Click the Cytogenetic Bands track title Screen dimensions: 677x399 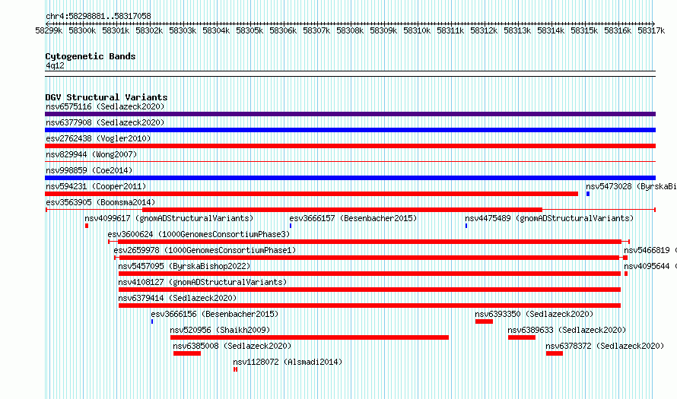click(x=91, y=56)
